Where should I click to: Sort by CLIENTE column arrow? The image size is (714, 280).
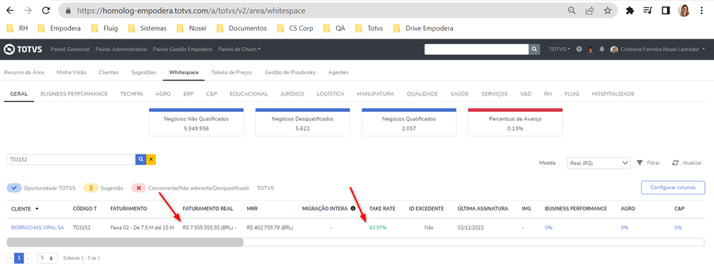tap(37, 209)
